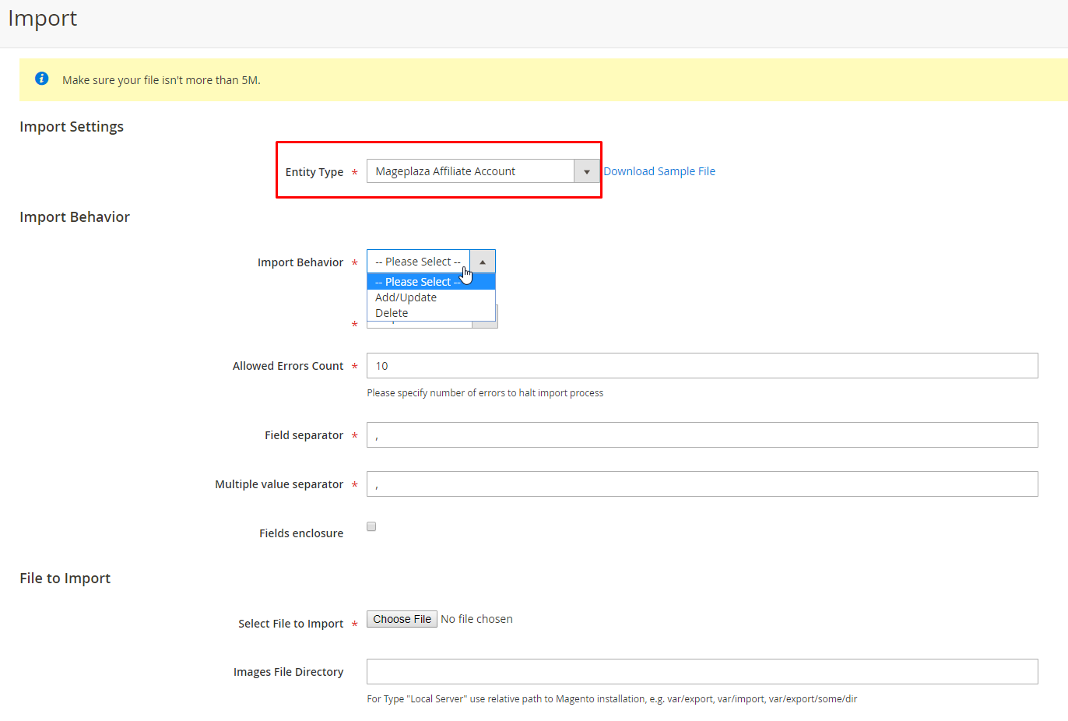The image size is (1068, 721).
Task: Click the Entity Type label
Action: tap(314, 172)
